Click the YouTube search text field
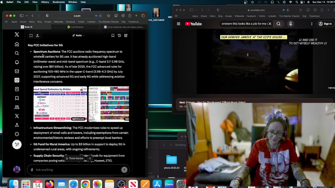335x188 pixels. 244,24
